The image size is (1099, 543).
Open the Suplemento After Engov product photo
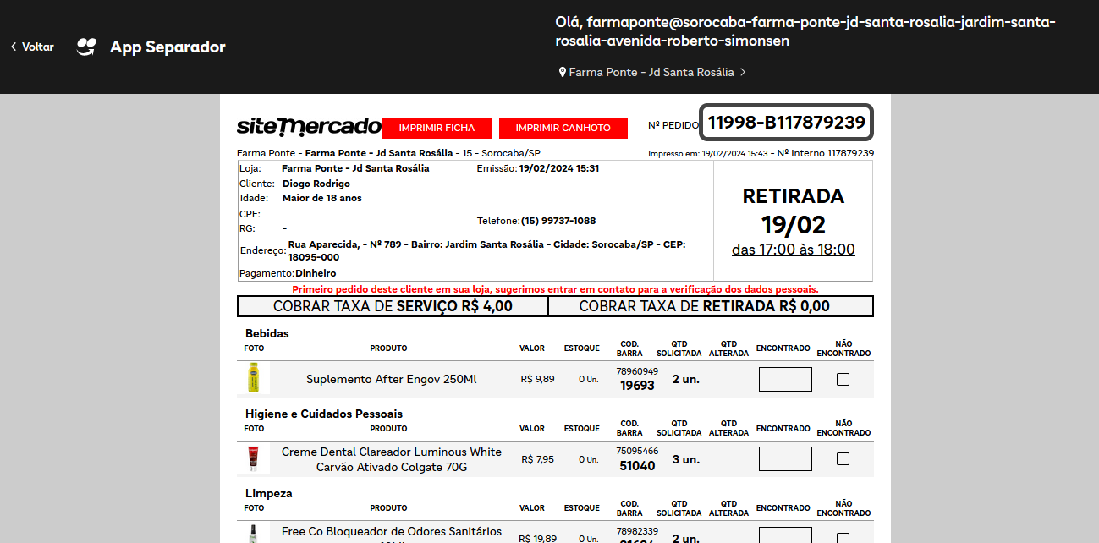click(x=253, y=378)
